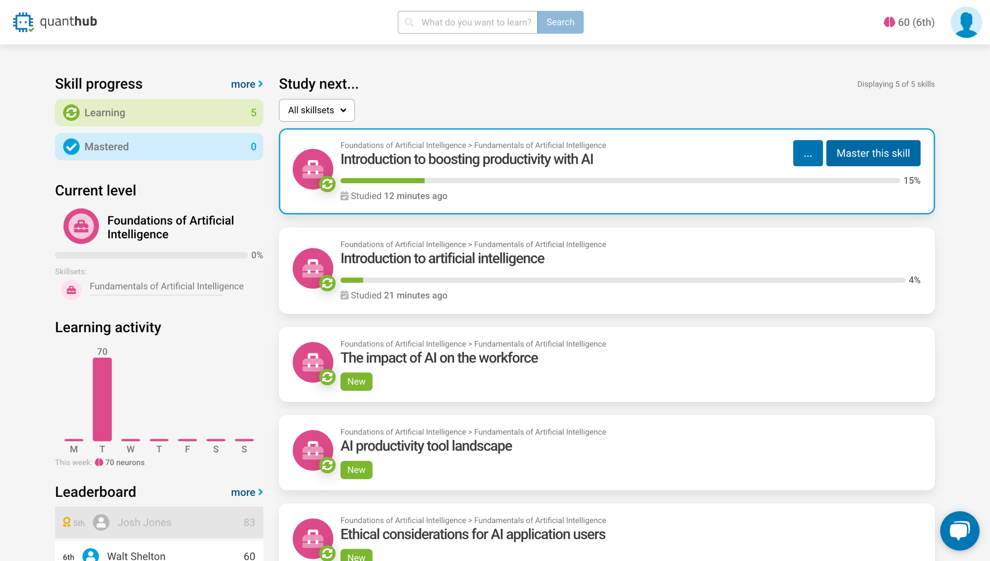
Task: Click the small Fundamentals skillset toolbox icon
Action: click(71, 290)
